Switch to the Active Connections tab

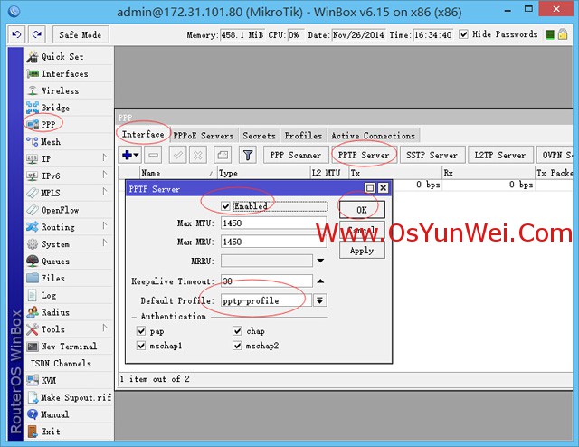coord(373,136)
